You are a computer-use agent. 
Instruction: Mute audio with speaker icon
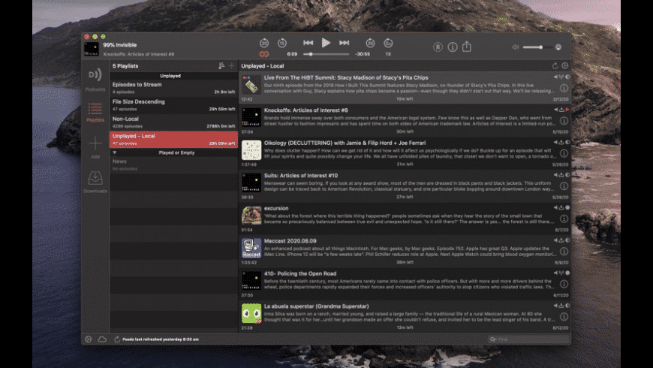[516, 47]
